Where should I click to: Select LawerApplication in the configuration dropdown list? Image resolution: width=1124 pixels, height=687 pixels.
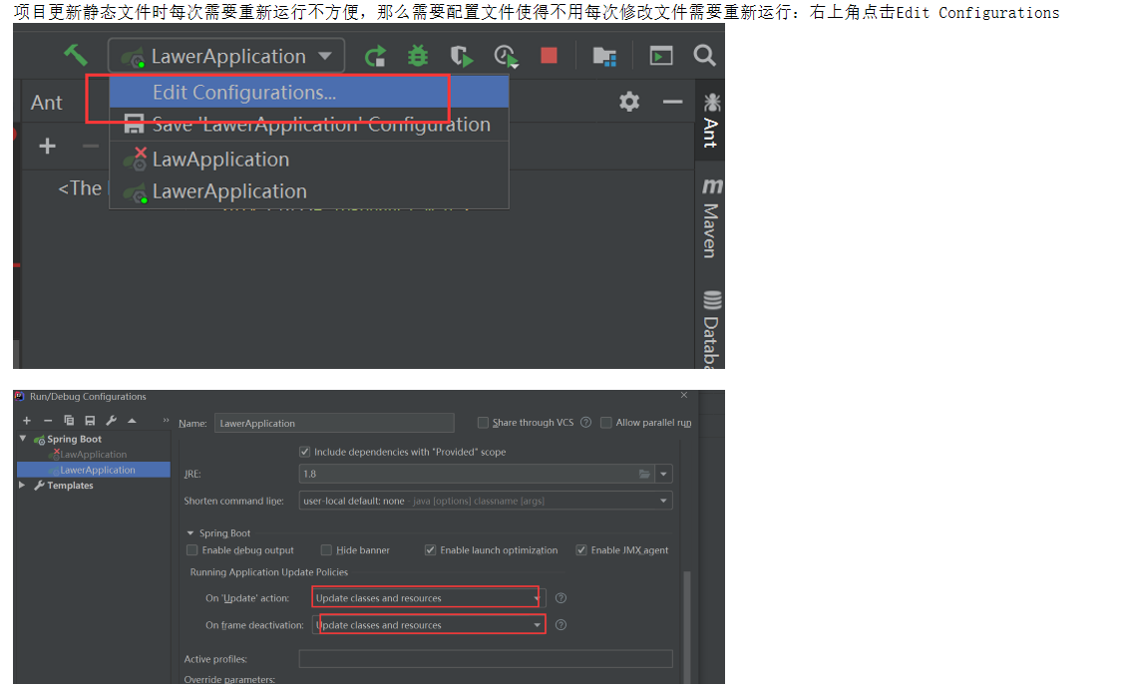tap(309, 191)
